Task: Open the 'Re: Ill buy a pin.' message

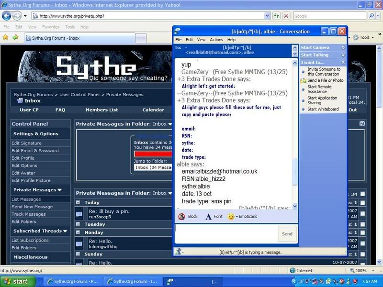Action: click(109, 211)
